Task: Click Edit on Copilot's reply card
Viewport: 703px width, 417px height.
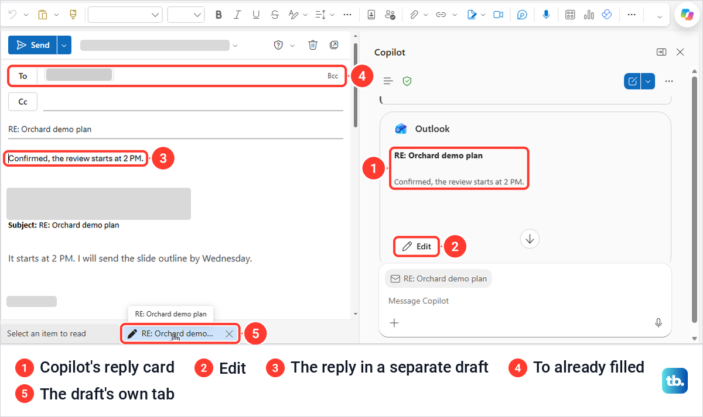Action: click(x=417, y=247)
